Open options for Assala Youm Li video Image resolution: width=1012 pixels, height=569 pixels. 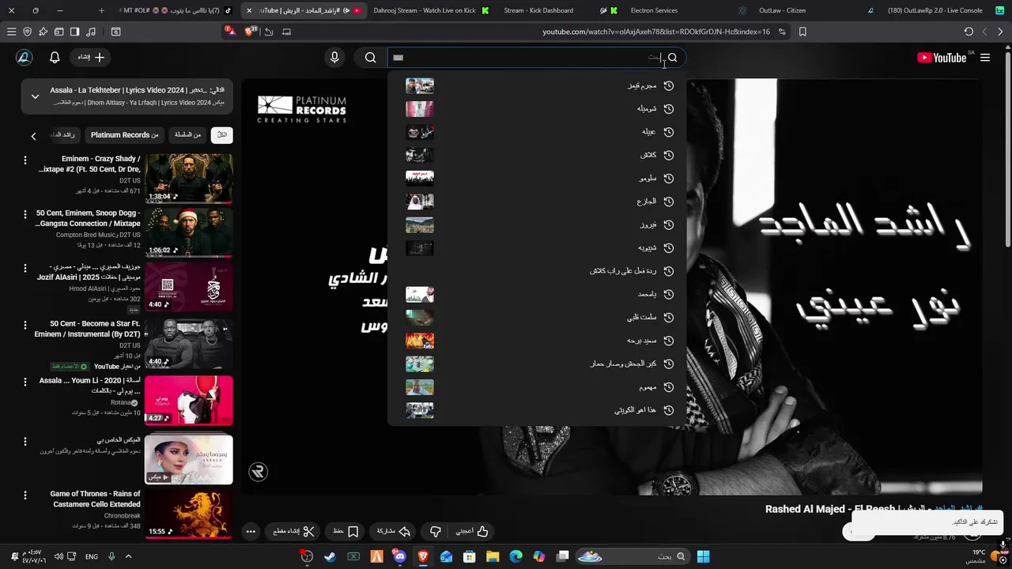pyautogui.click(x=25, y=382)
